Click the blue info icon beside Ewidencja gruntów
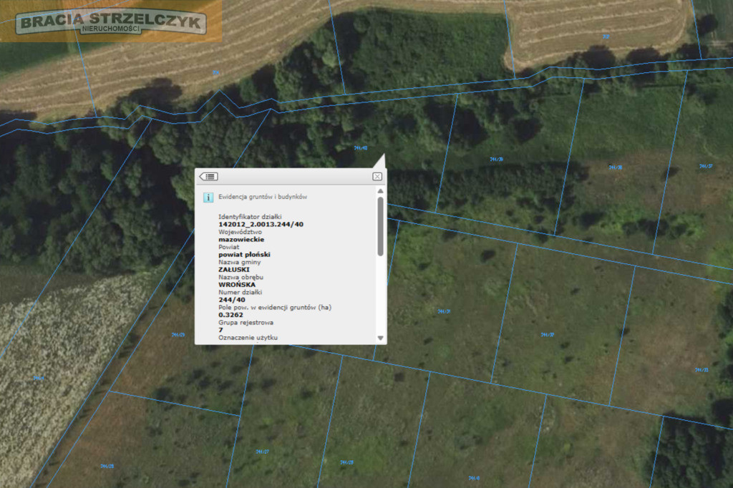The height and width of the screenshot is (488, 733). click(x=208, y=197)
